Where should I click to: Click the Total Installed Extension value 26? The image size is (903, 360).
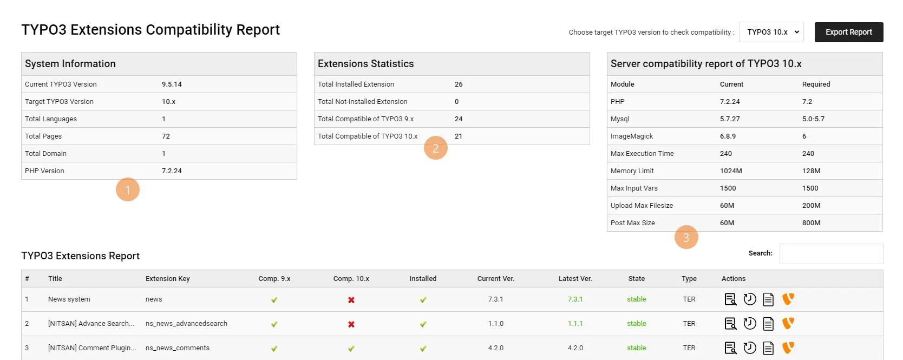point(459,84)
